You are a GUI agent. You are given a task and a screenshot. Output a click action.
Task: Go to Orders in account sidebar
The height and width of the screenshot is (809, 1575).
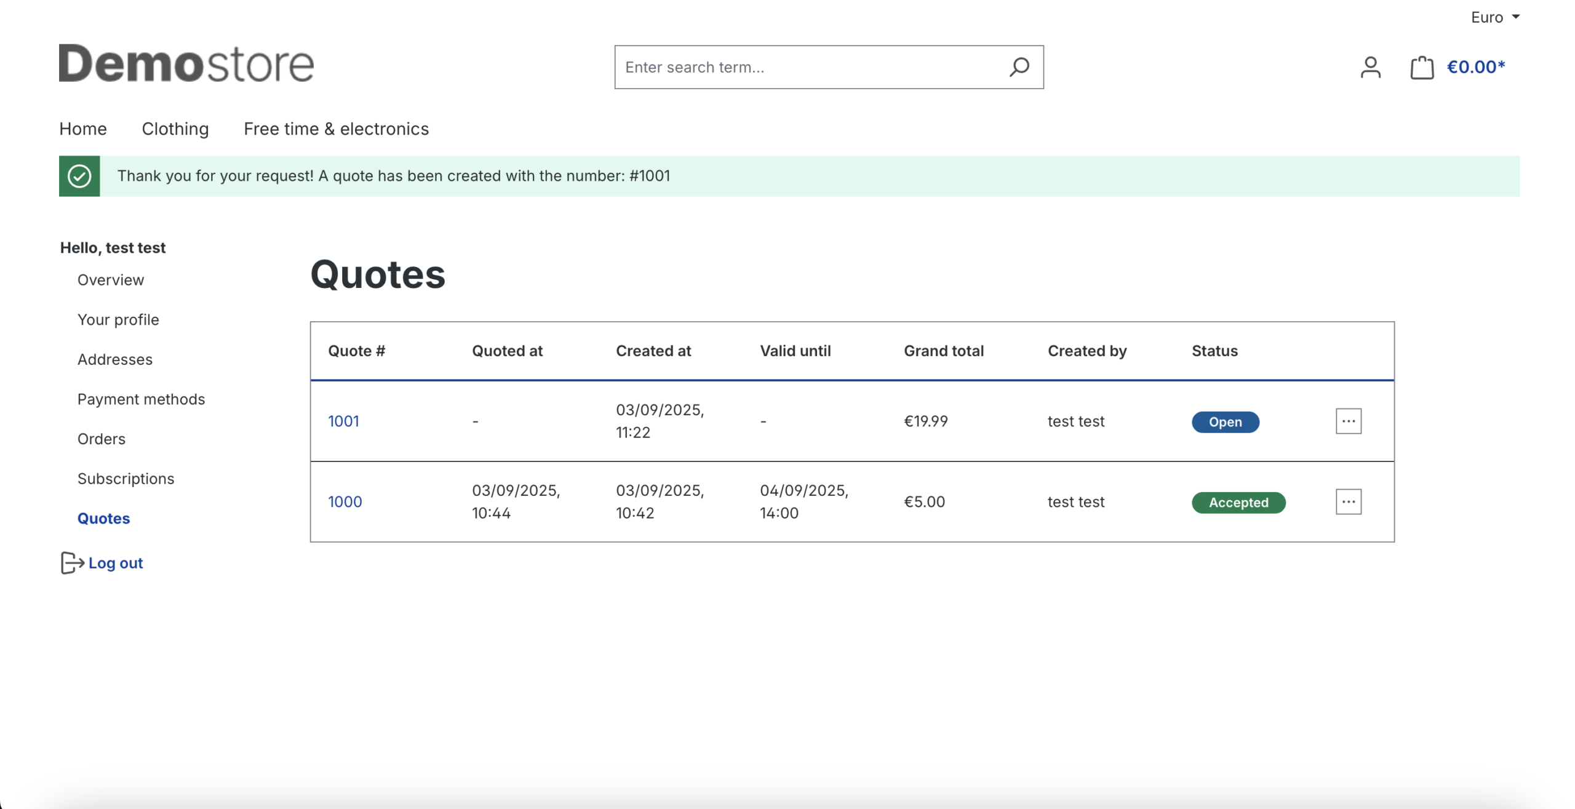(102, 439)
